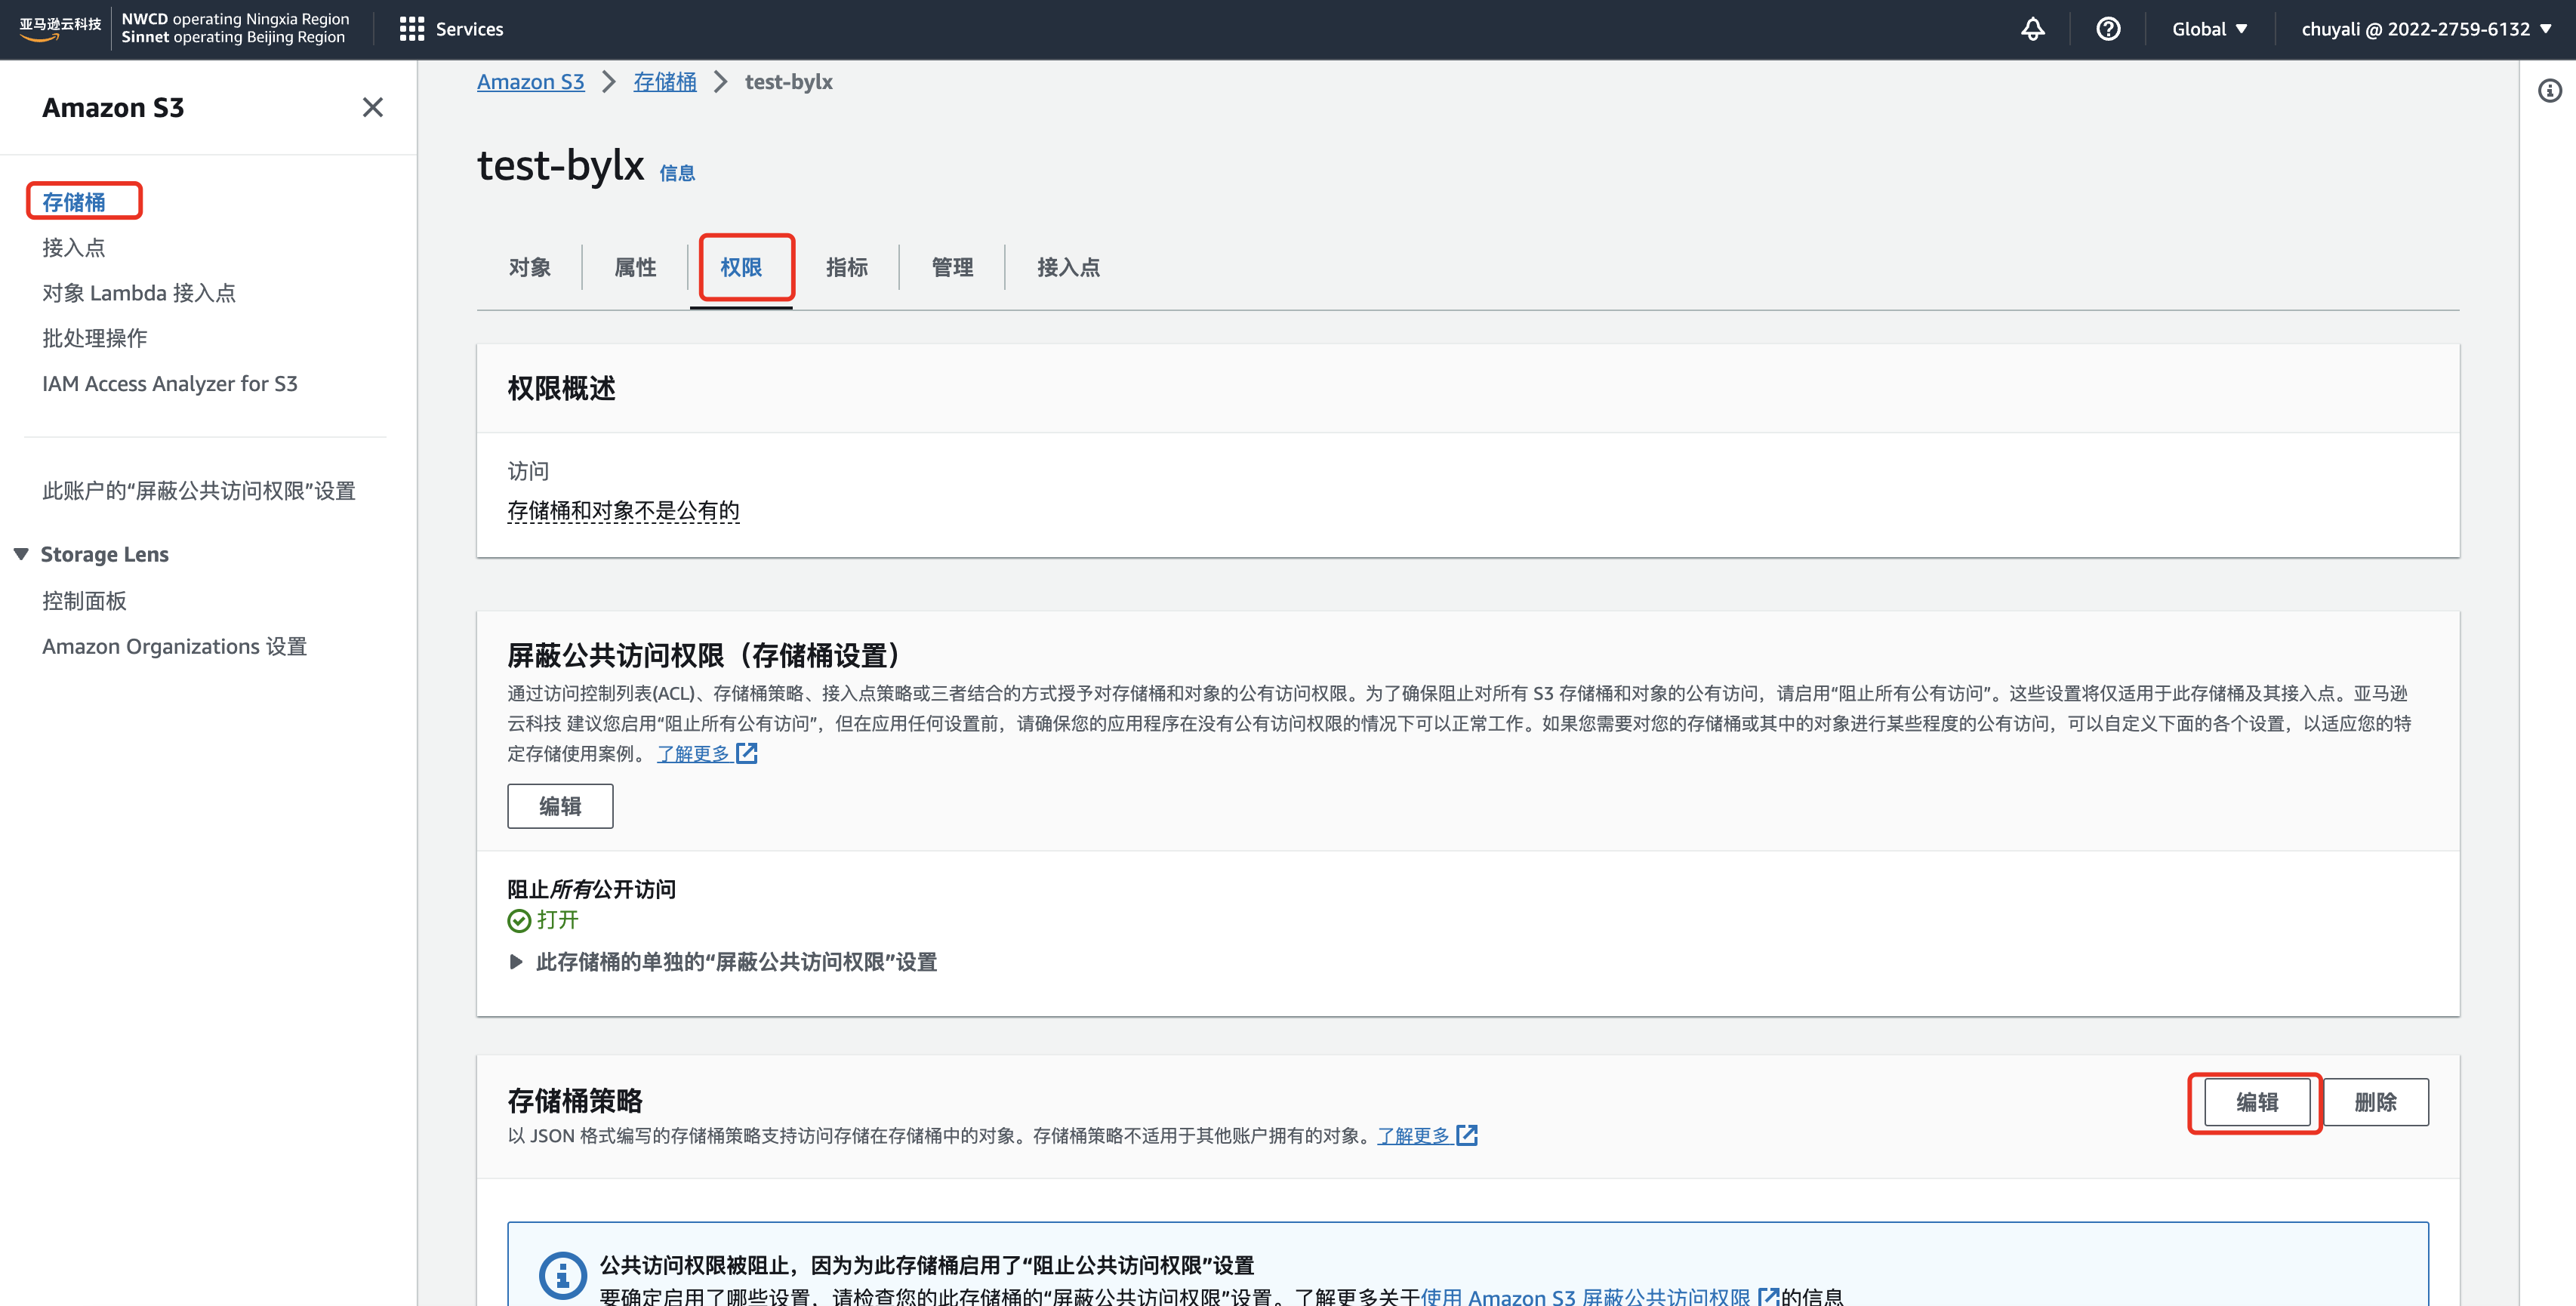Image resolution: width=2576 pixels, height=1306 pixels.
Task: Click 删除 for 存储桶策略
Action: pyautogui.click(x=2375, y=1102)
